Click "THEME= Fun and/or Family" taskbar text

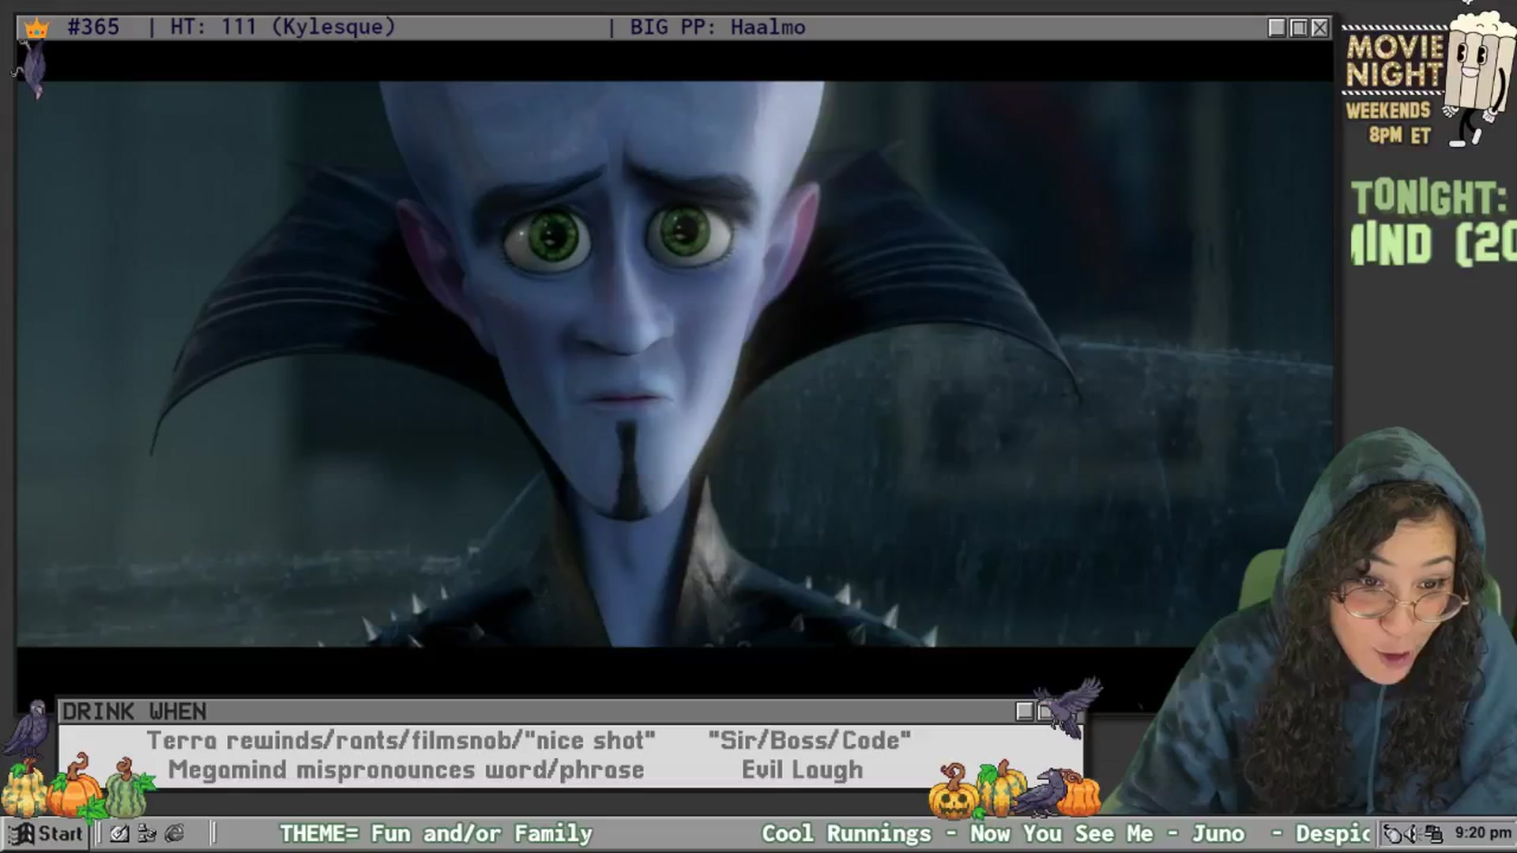pyautogui.click(x=435, y=833)
